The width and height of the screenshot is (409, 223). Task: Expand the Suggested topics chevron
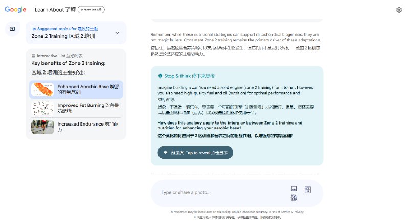click(117, 33)
